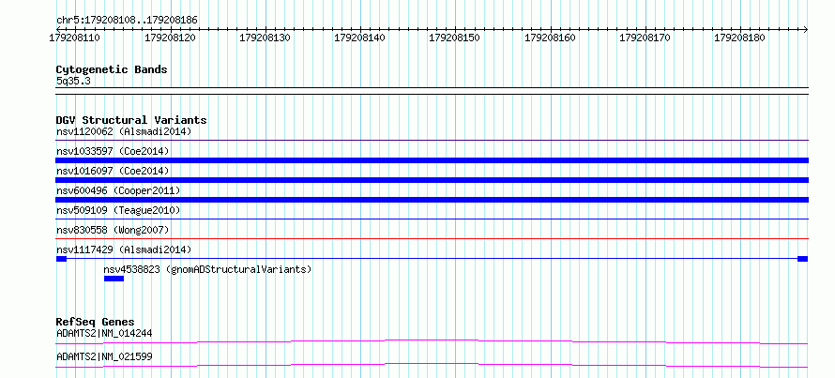835x378 pixels.
Task: Click the short blue nsv4538823 feature bar
Action: pyautogui.click(x=114, y=279)
